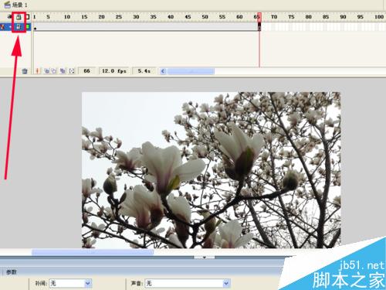386x290 pixels.
Task: Click the 5.4s elapsed time display
Action: (144, 71)
